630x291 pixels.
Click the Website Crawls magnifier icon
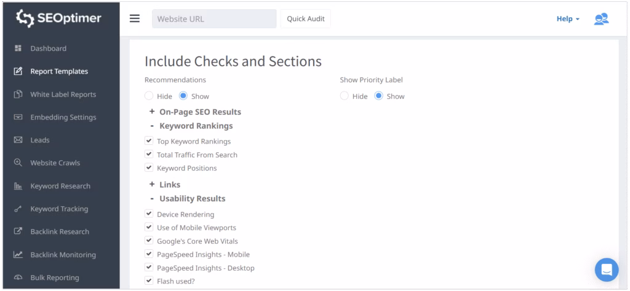point(18,163)
